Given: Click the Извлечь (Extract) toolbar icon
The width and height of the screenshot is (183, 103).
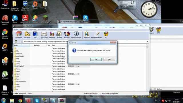Looking at the screenshot, I should point(27,35).
